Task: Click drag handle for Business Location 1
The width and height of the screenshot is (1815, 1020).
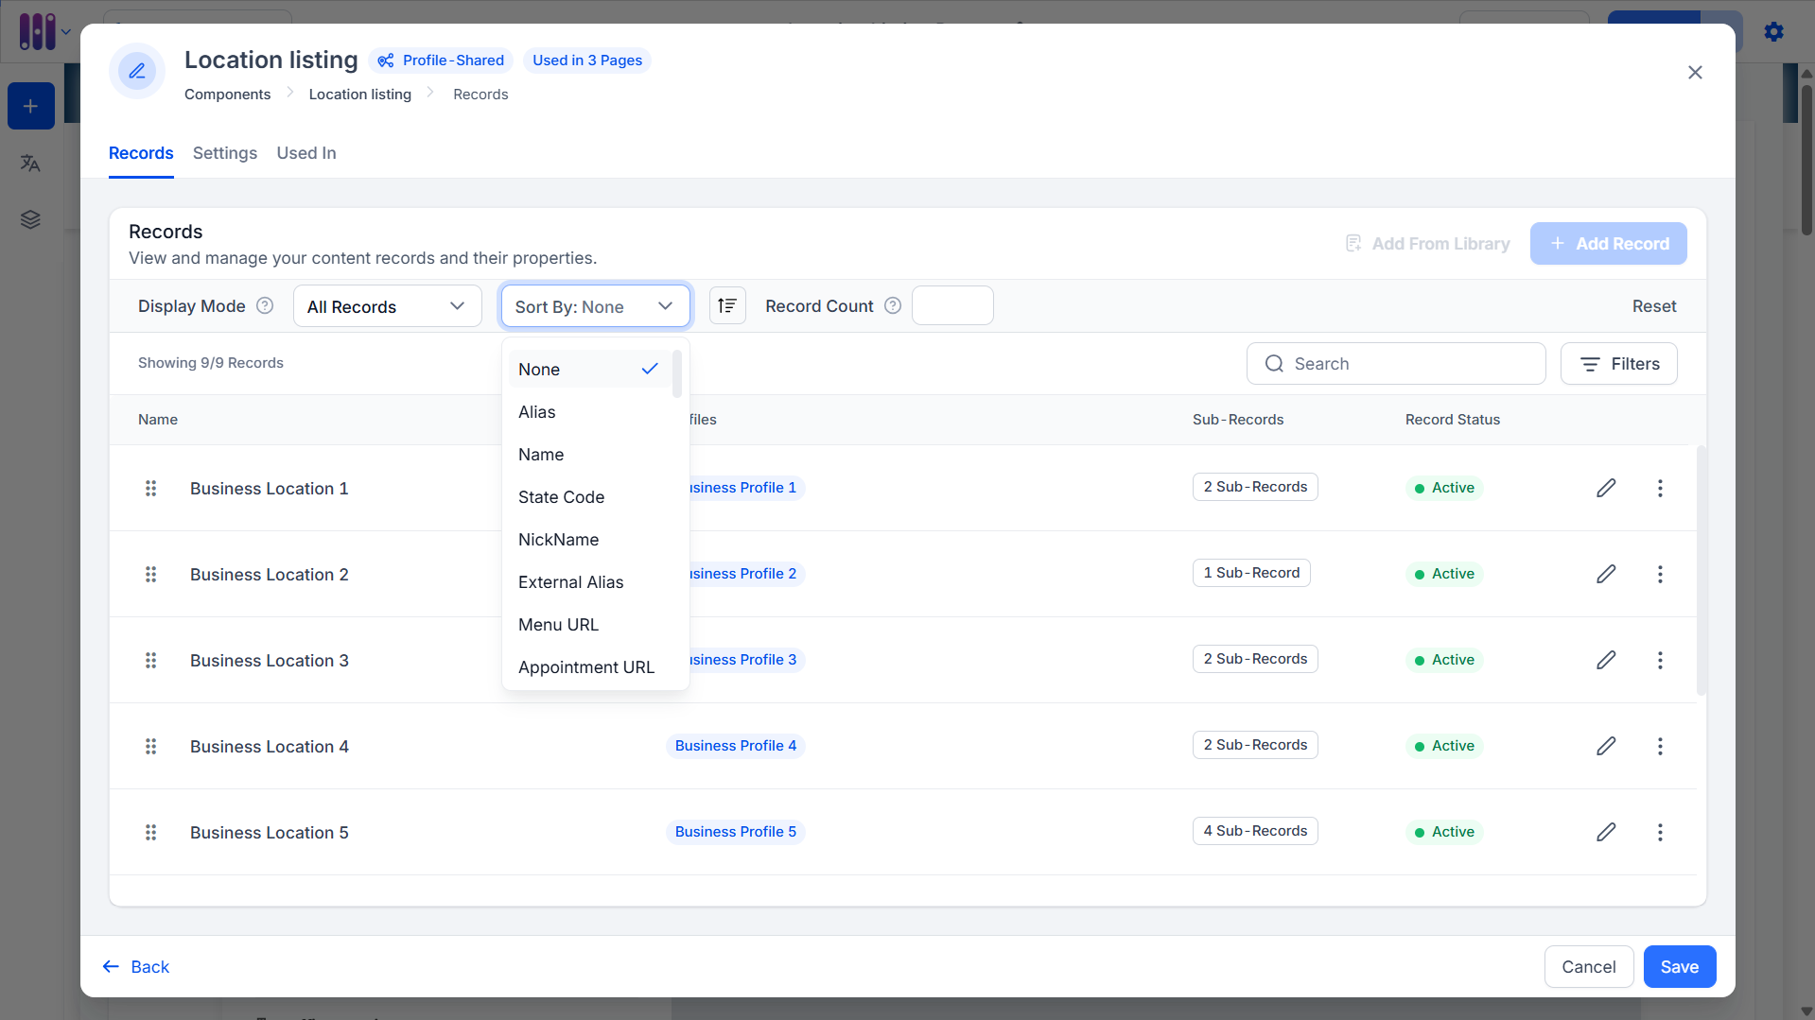Action: (x=150, y=488)
